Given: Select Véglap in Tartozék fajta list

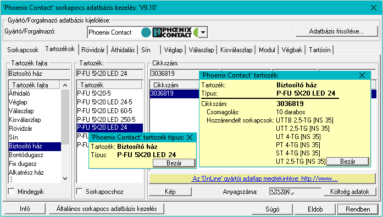Looking at the screenshot, I should (x=35, y=102).
